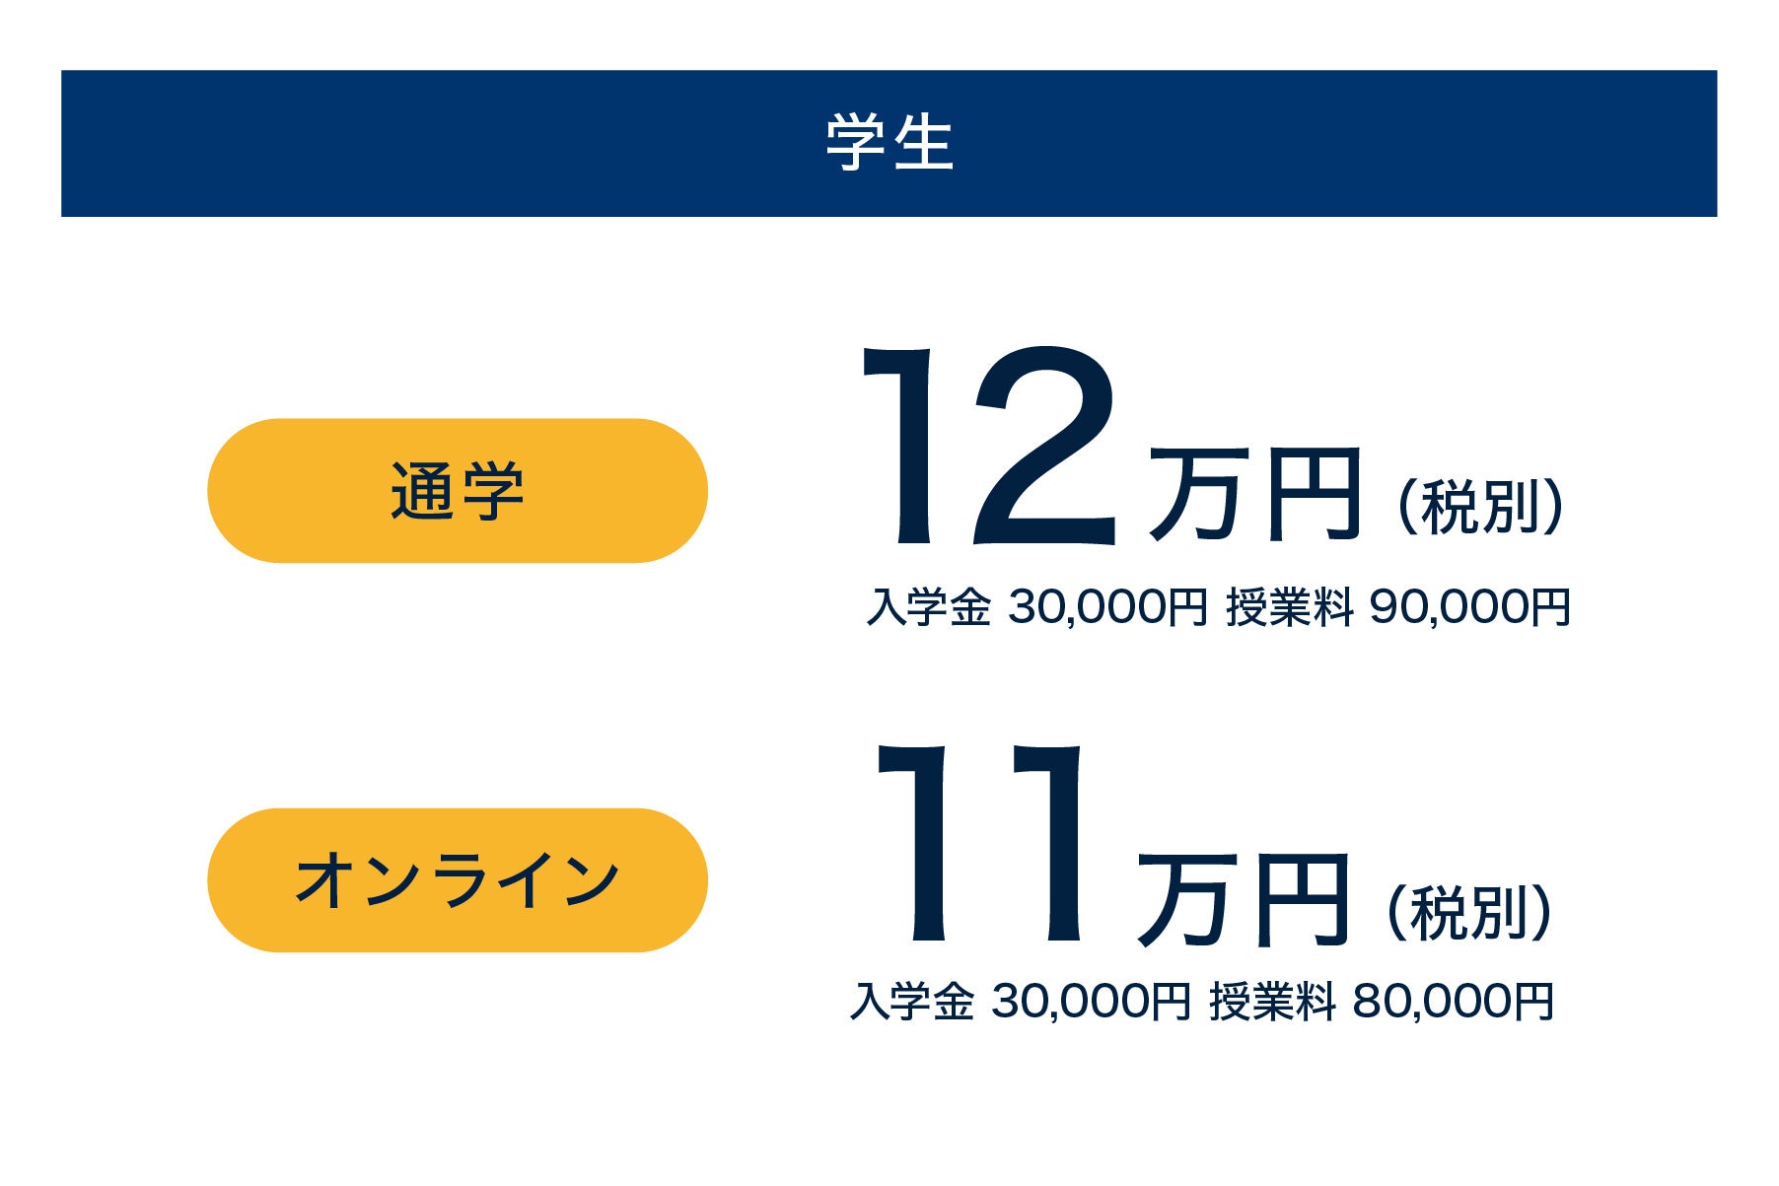
Task: Click the (税別) note beside 11万円
Action: [x=1469, y=913]
